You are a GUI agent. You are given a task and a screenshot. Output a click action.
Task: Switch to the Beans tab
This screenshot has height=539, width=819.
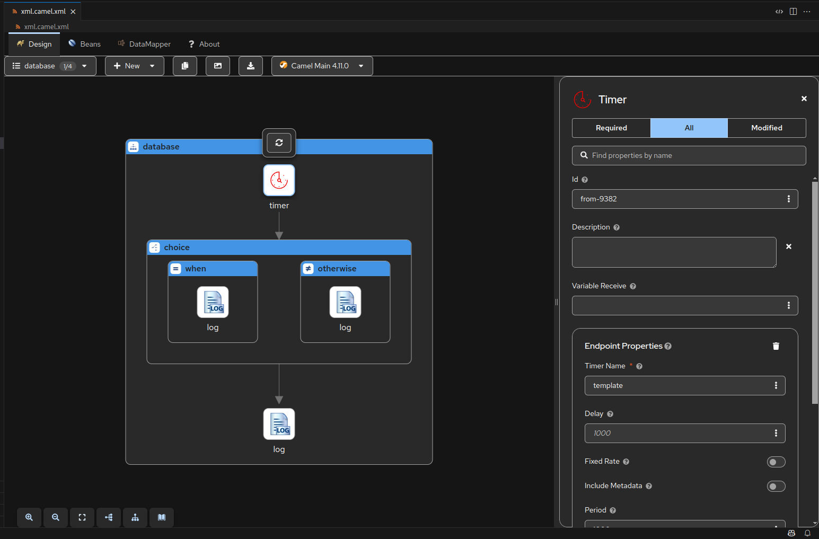point(84,44)
